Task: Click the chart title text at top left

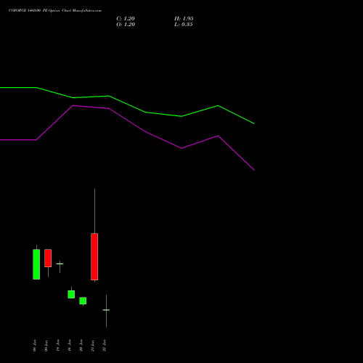Action: [x=55, y=11]
